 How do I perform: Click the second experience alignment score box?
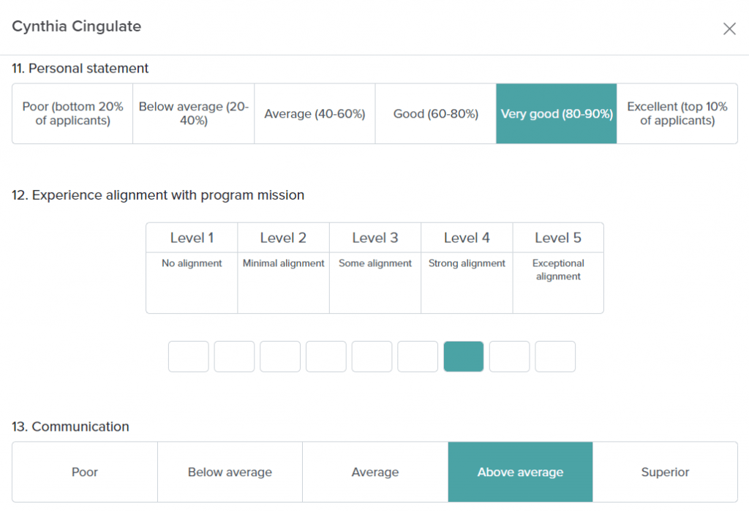click(235, 356)
